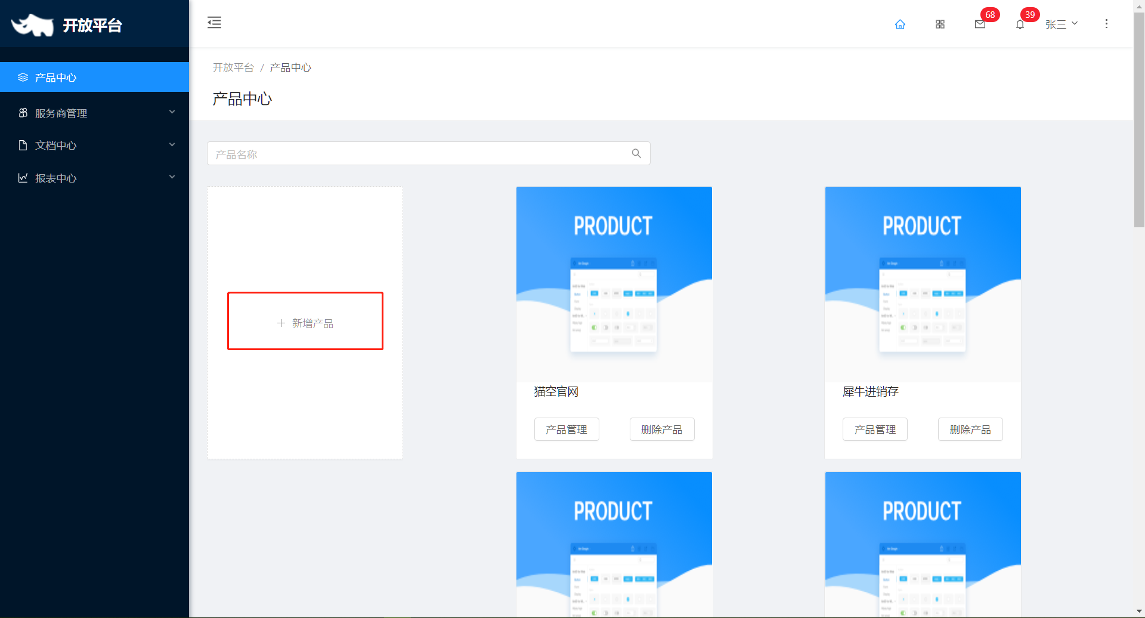Image resolution: width=1145 pixels, height=618 pixels.
Task: Click the 犀牛进销存 product title
Action: click(x=870, y=391)
